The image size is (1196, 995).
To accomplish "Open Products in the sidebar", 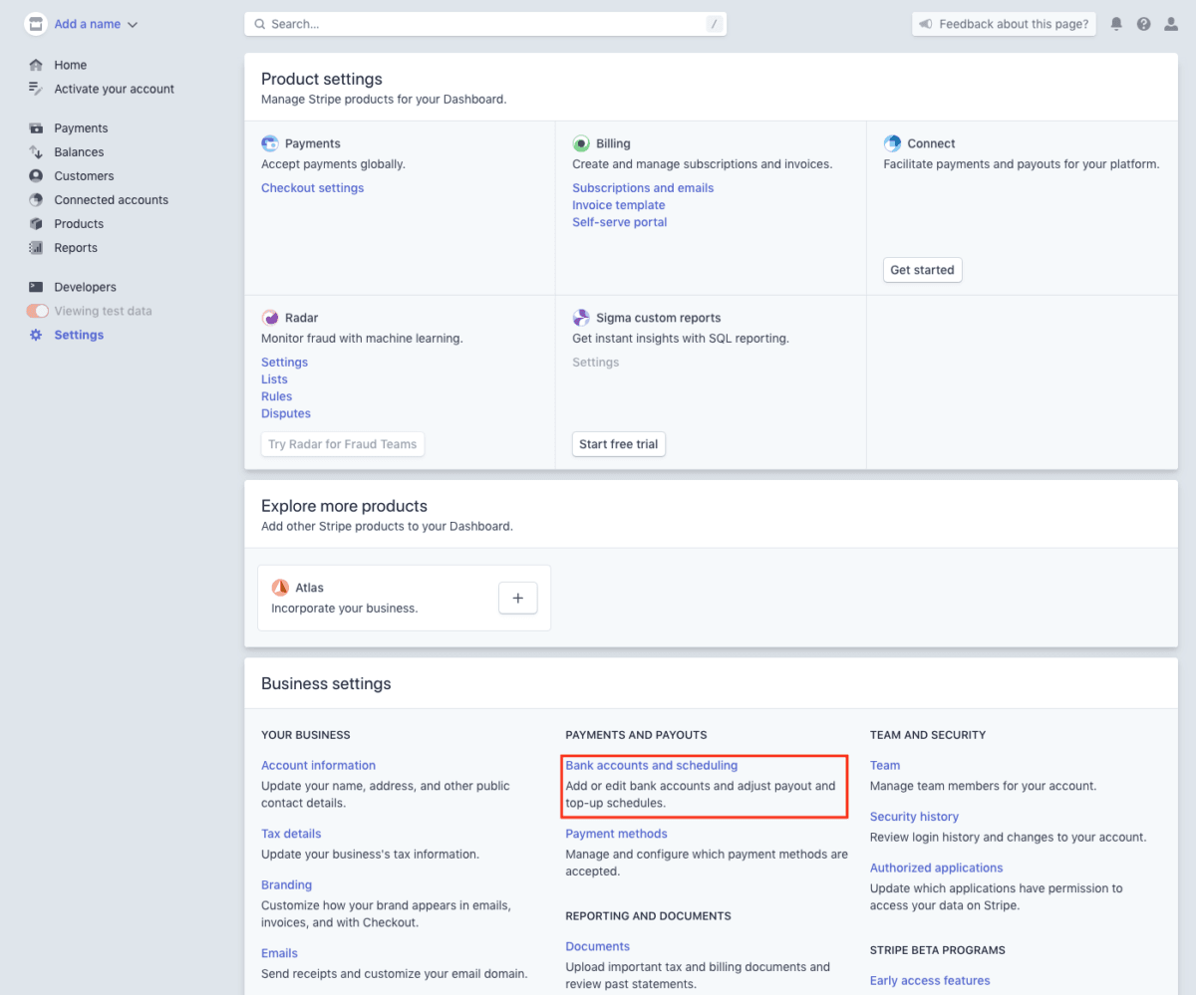I will (79, 224).
